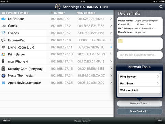Open details chevron for Apple device/computer row

(x=111, y=83)
